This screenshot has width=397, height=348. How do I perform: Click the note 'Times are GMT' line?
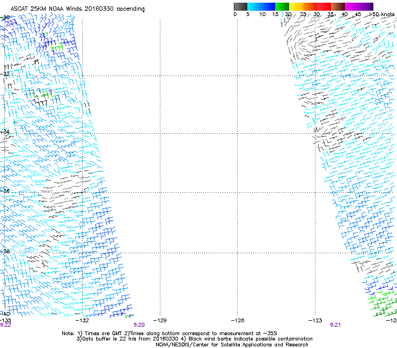[170, 334]
